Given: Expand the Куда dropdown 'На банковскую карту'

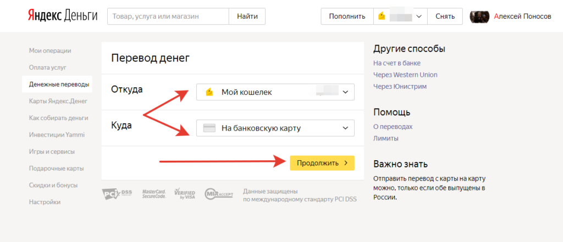Looking at the screenshot, I should [275, 128].
